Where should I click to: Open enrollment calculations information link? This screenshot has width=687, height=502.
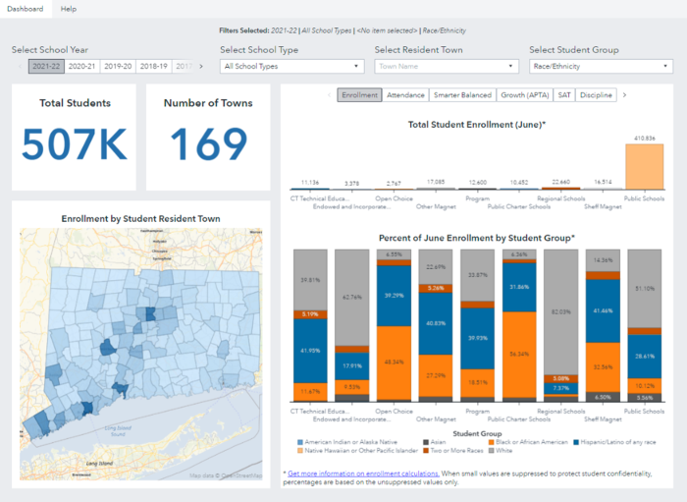[x=362, y=474]
